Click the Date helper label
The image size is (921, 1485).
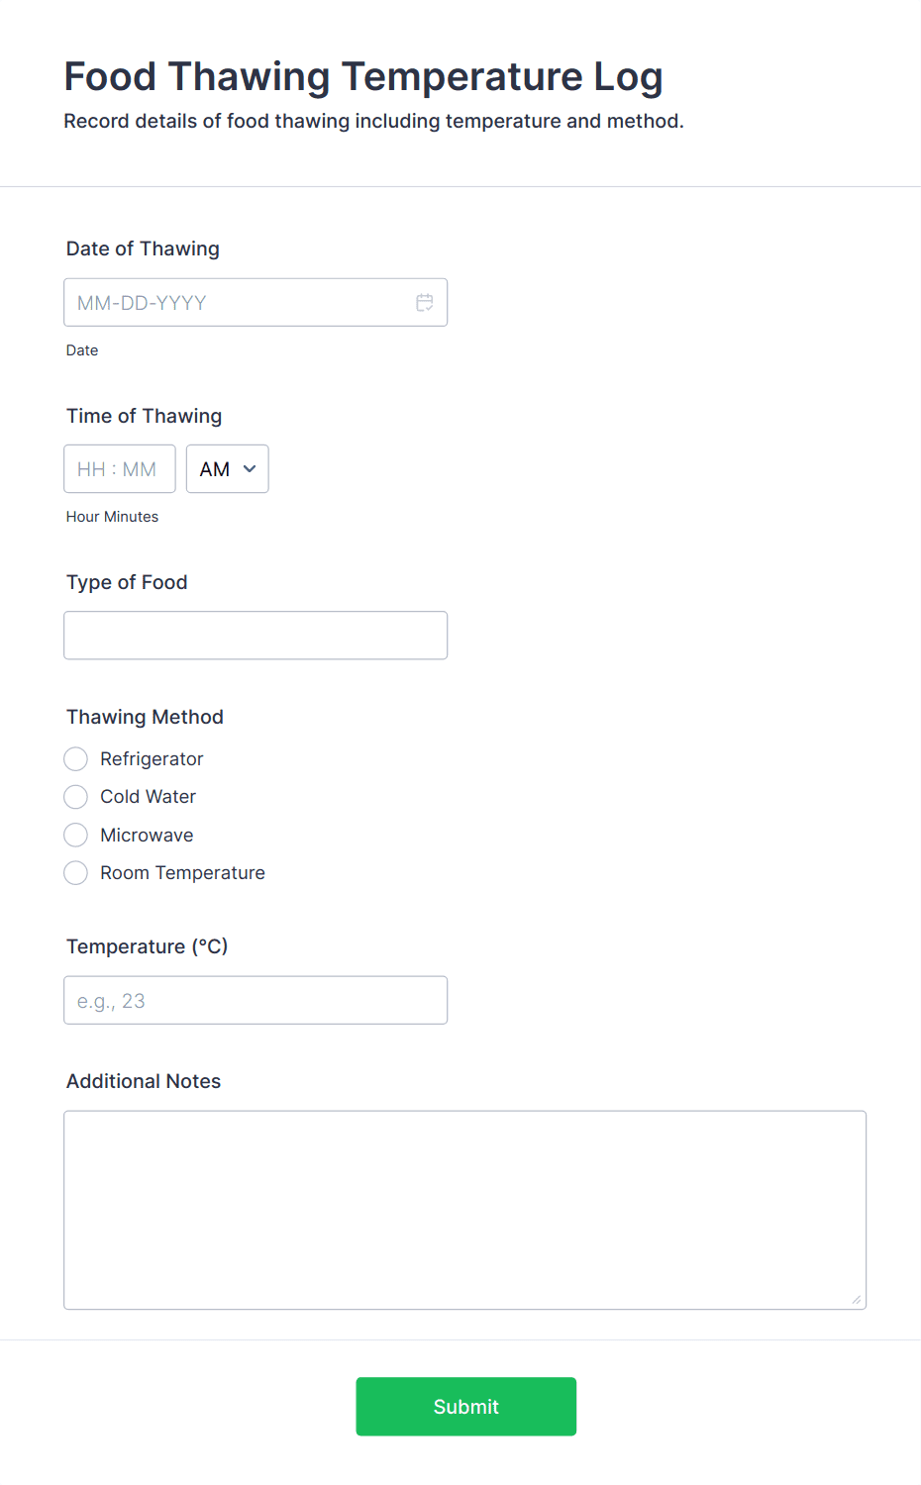pos(82,349)
